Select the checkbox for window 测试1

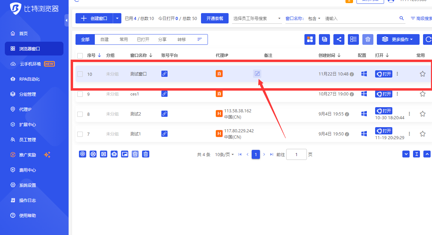click(x=80, y=134)
